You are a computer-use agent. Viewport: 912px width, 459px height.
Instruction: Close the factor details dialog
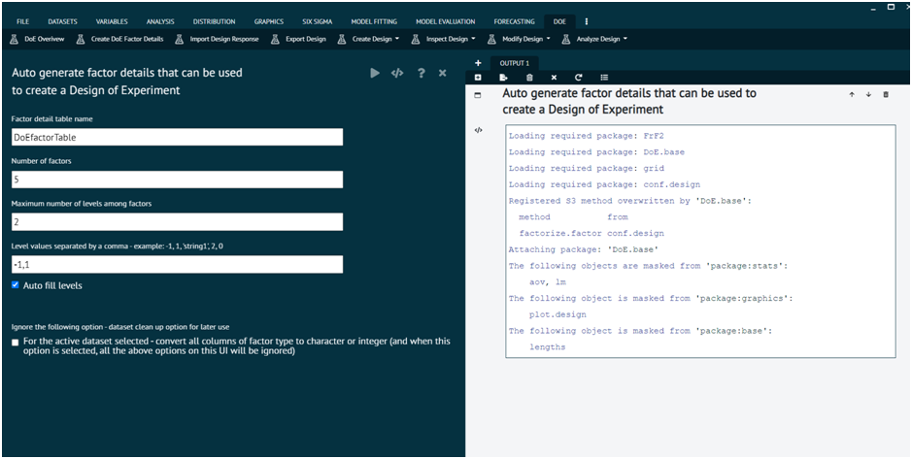443,73
